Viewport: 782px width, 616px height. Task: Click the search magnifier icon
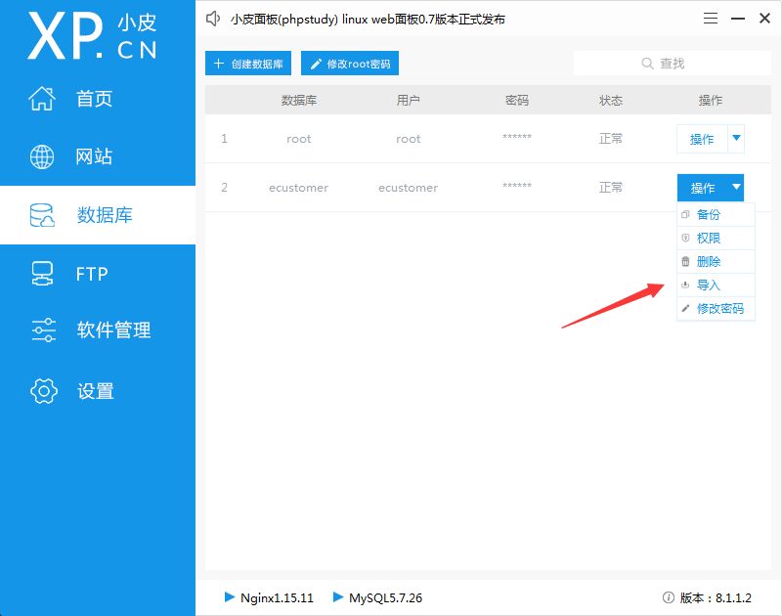(x=647, y=64)
